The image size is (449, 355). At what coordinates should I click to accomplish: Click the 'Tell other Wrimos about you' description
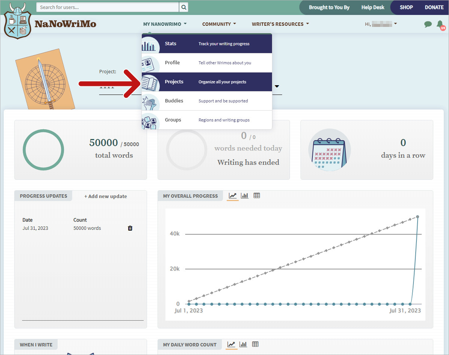225,63
